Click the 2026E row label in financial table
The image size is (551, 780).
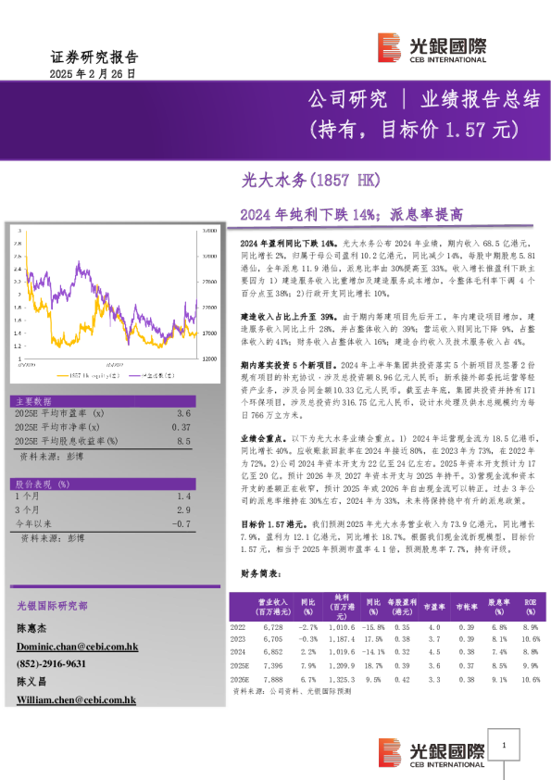240,680
